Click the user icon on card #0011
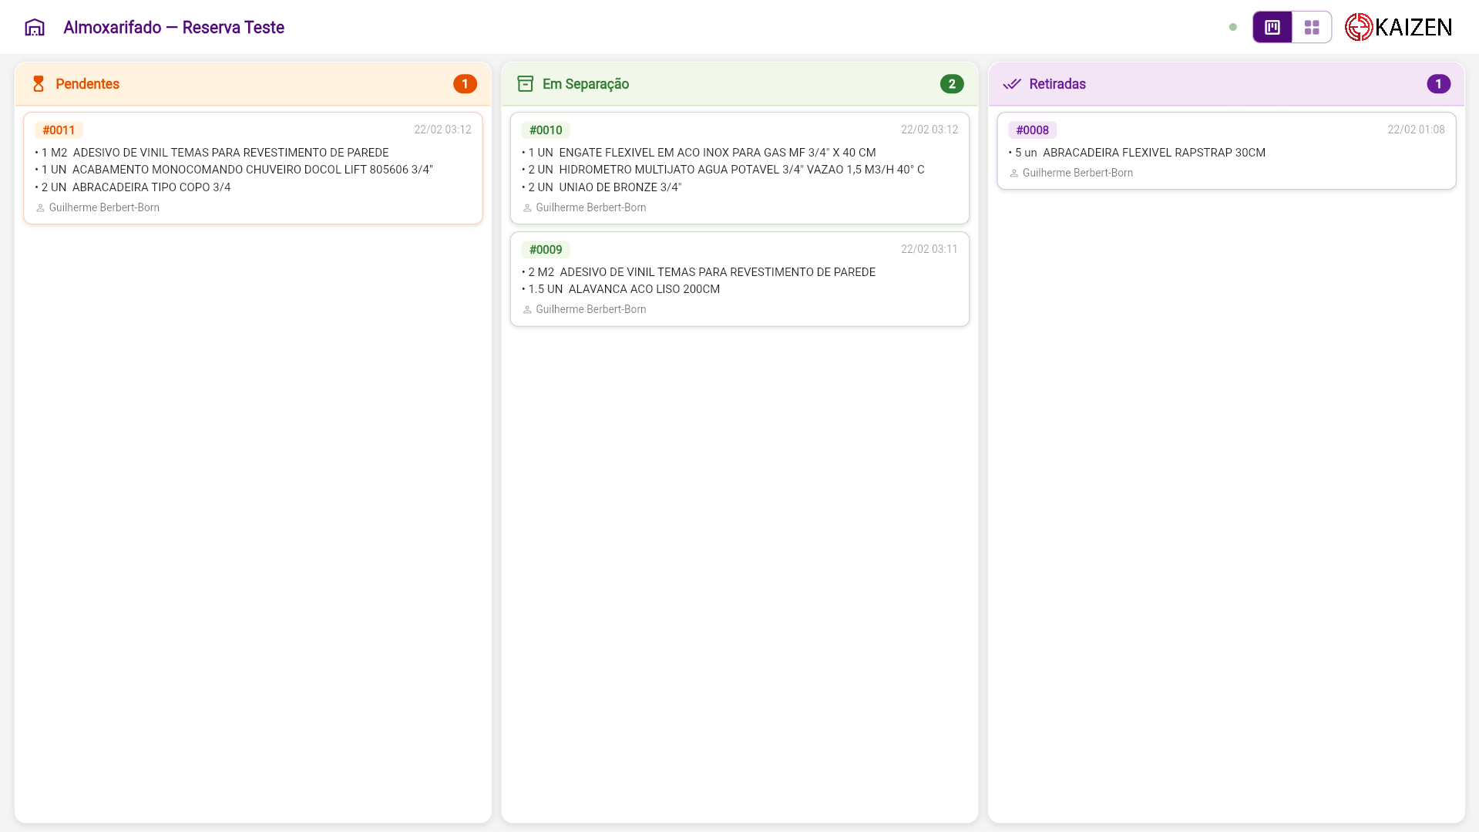Image resolution: width=1479 pixels, height=832 pixels. coord(41,208)
